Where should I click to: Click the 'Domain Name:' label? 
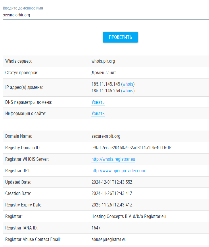19,136
